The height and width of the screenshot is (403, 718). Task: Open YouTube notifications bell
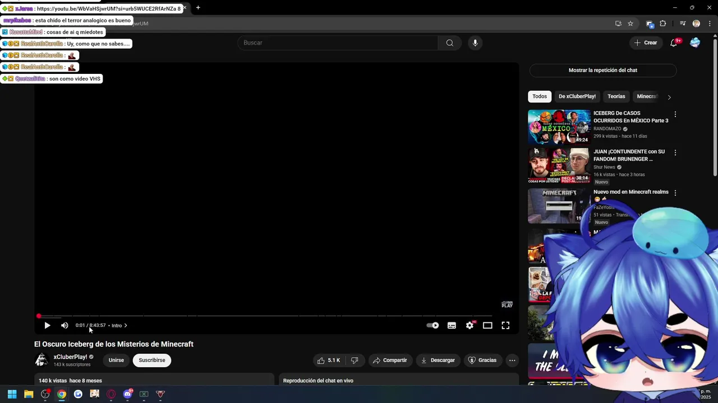(x=674, y=43)
